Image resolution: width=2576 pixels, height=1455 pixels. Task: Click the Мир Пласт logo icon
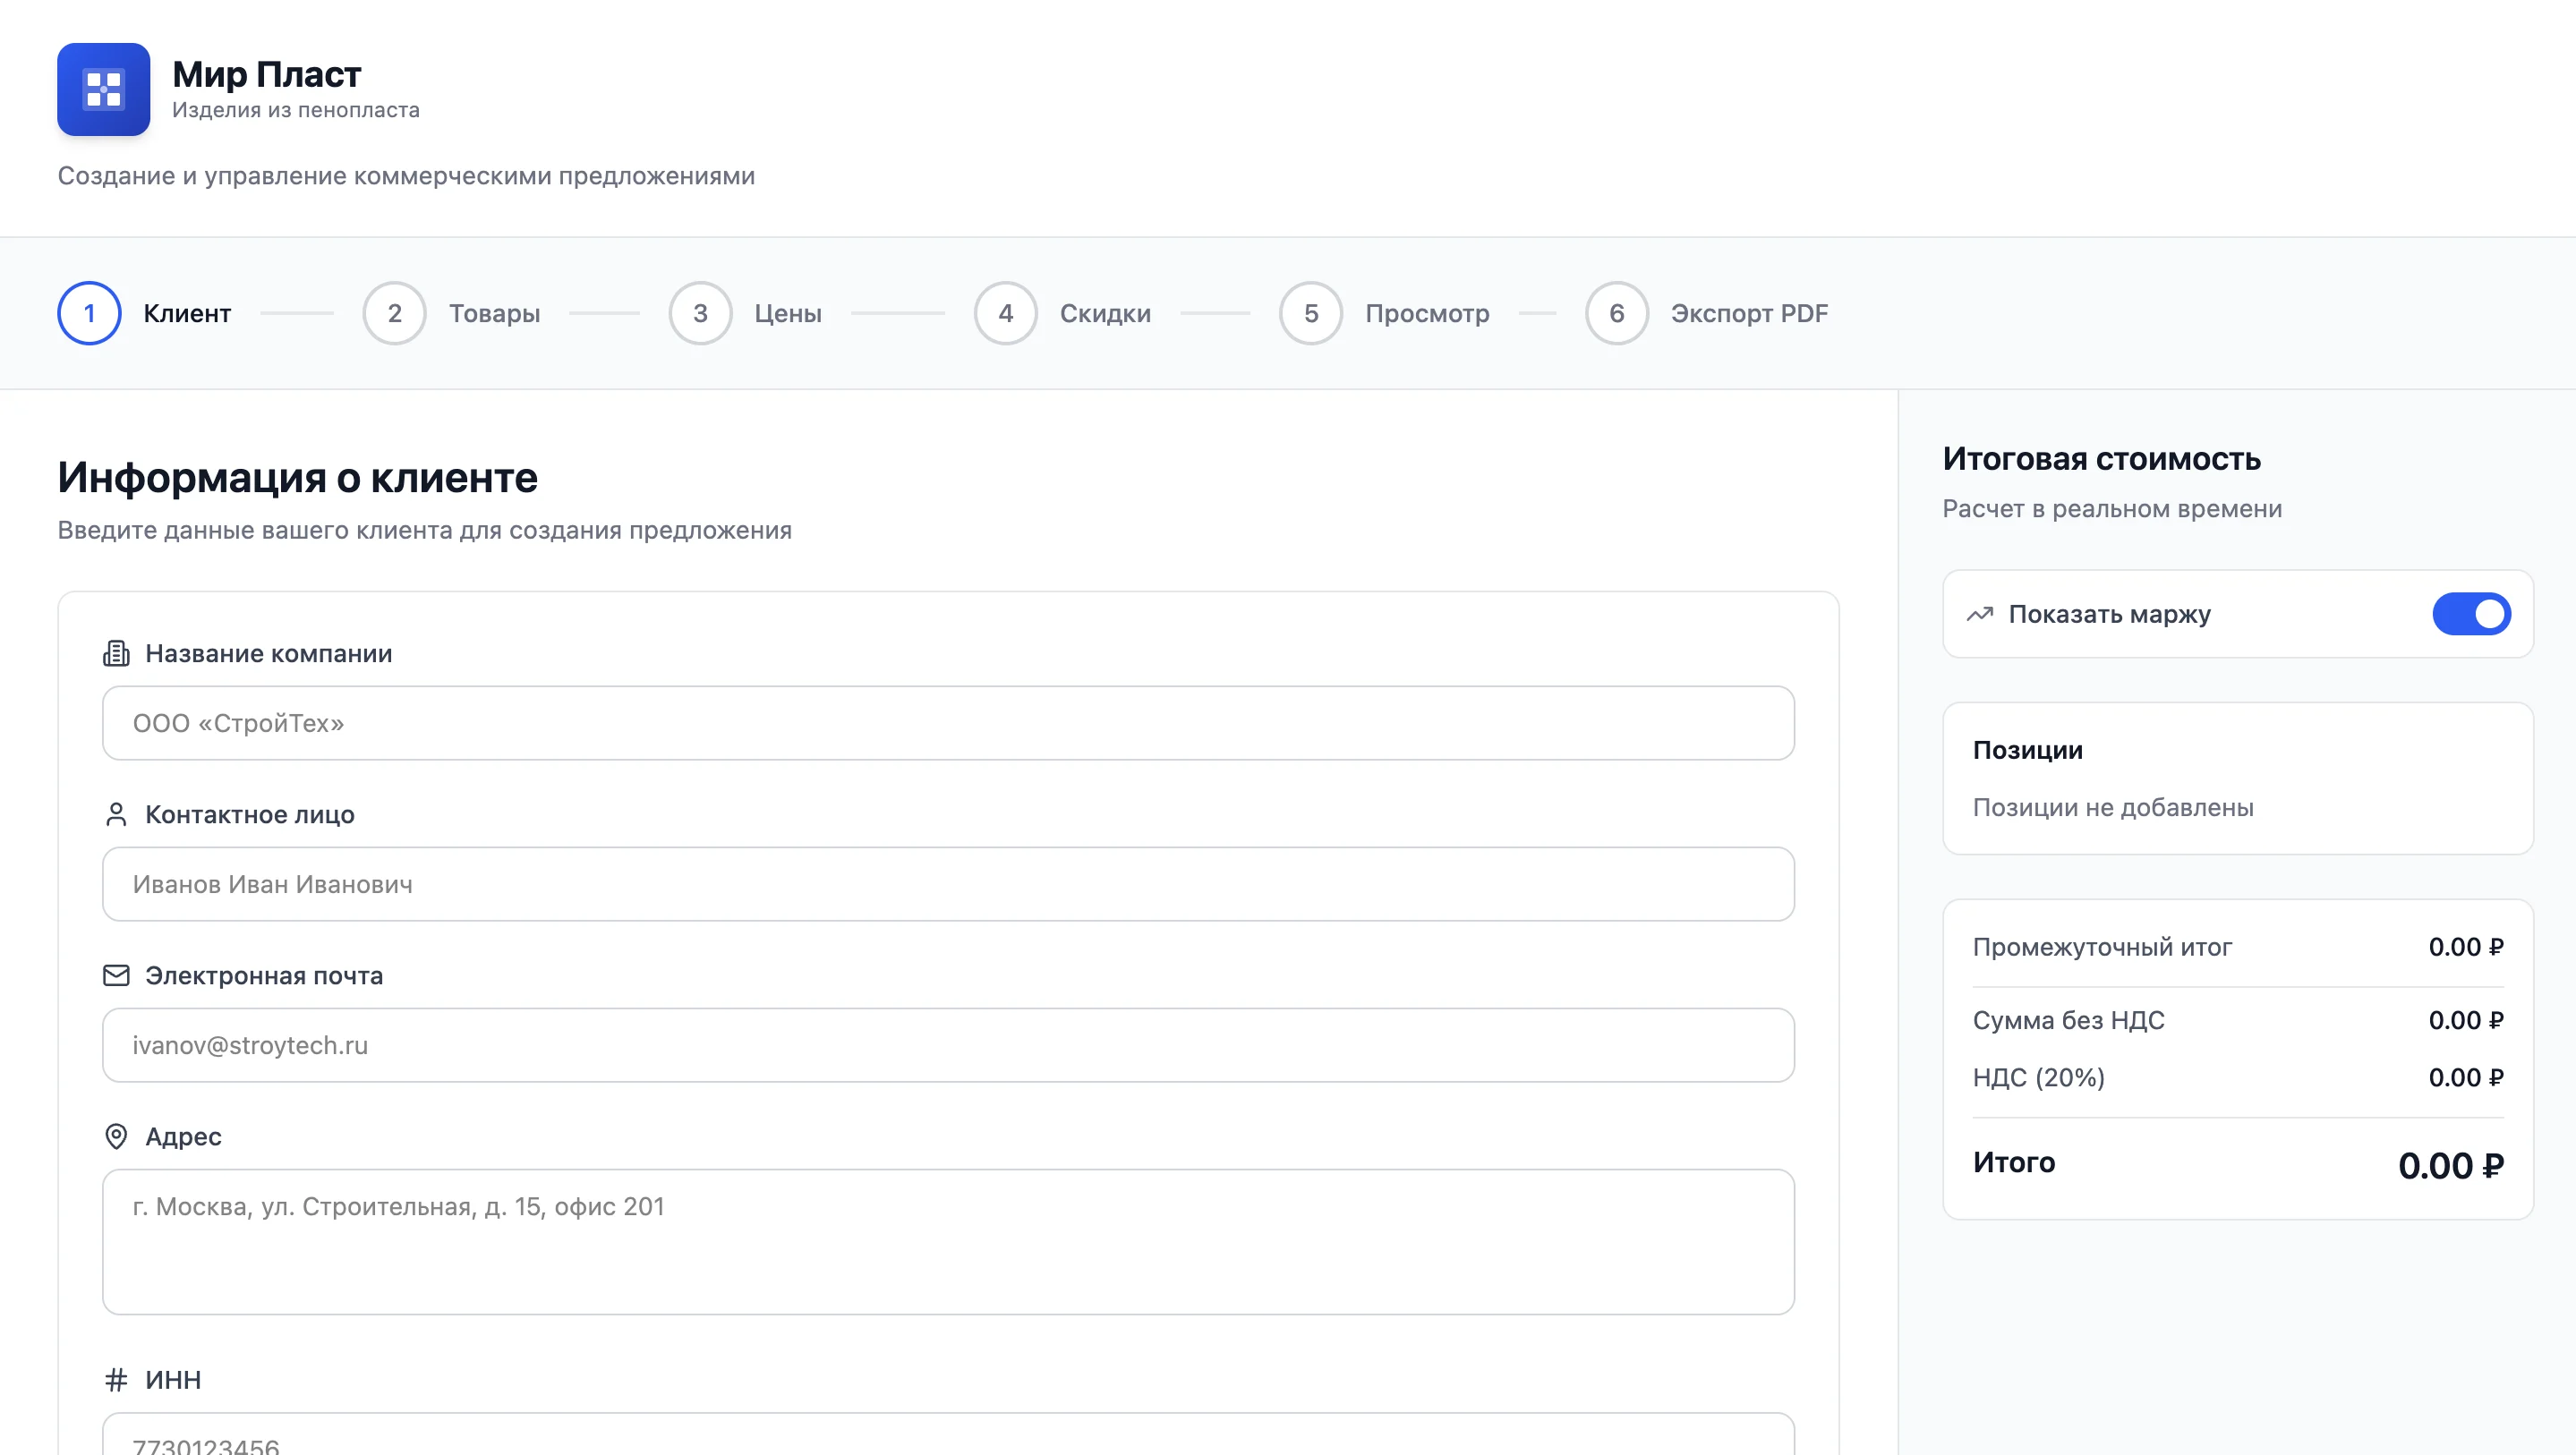pyautogui.click(x=103, y=89)
